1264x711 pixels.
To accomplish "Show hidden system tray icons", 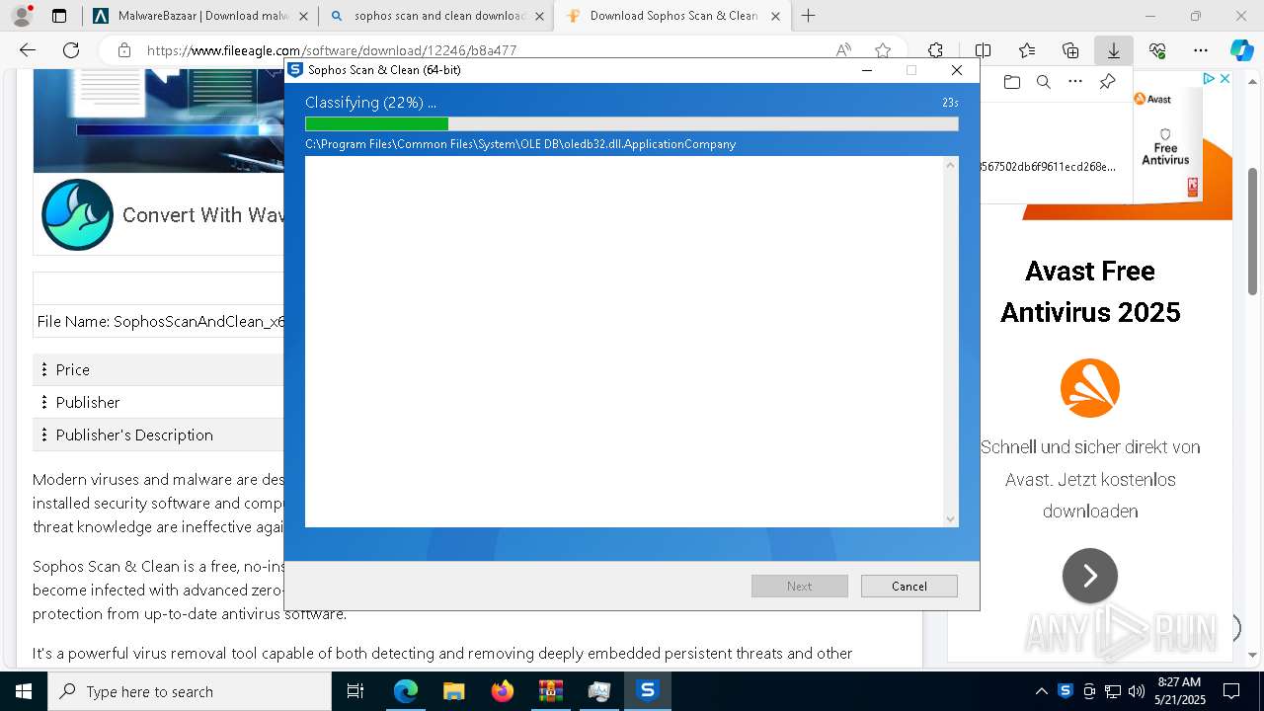I will click(x=1041, y=691).
